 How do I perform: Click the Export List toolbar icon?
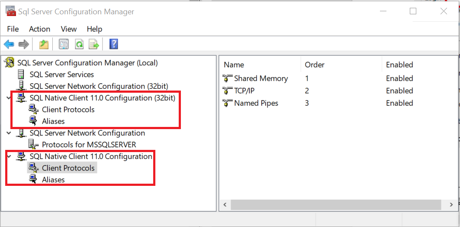tap(94, 45)
